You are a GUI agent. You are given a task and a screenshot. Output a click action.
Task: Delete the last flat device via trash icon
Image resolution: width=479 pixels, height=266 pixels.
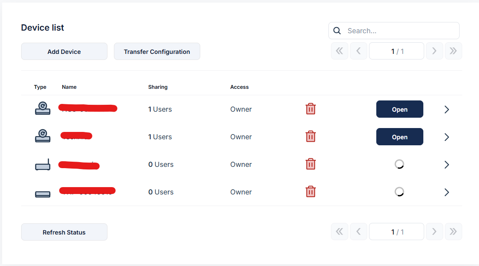pos(311,191)
